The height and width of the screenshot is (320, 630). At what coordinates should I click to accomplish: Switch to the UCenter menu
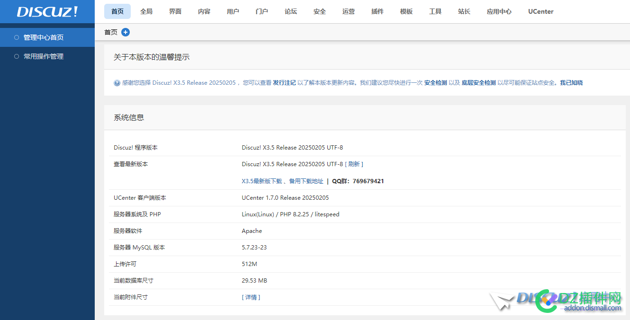pyautogui.click(x=541, y=11)
